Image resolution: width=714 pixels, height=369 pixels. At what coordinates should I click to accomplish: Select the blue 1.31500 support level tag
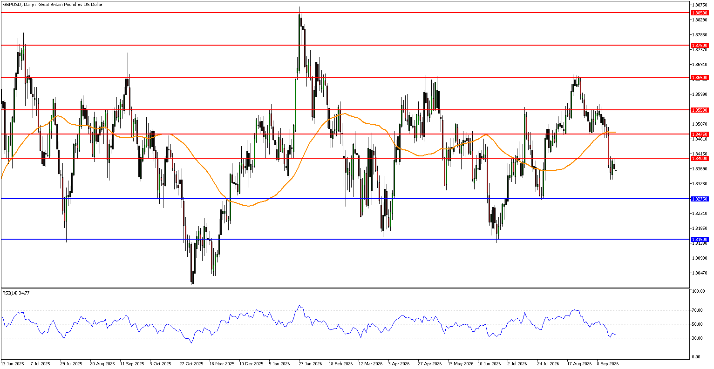700,239
